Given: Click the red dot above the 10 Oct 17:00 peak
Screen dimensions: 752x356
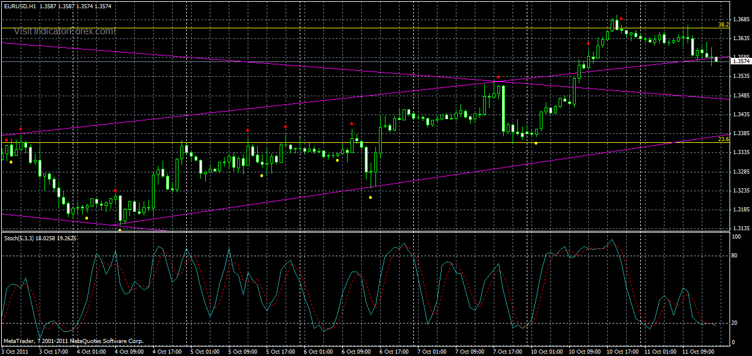Looking at the screenshot, I should coord(621,18).
